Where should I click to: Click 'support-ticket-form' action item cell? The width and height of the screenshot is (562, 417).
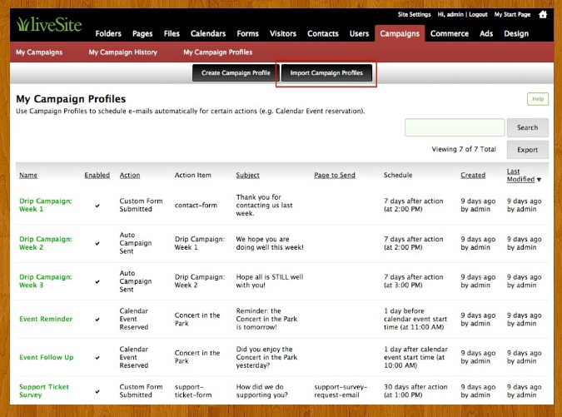193,391
